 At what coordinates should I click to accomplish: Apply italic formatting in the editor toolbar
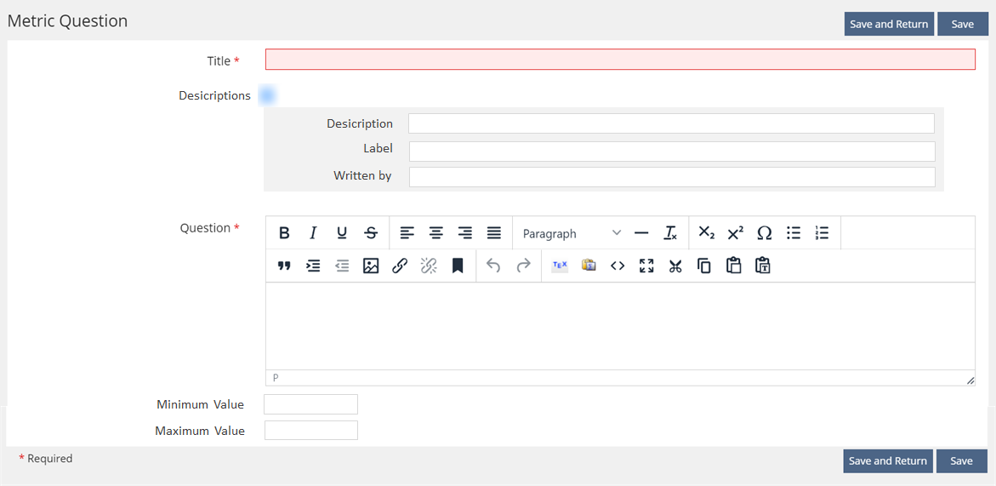click(x=313, y=233)
